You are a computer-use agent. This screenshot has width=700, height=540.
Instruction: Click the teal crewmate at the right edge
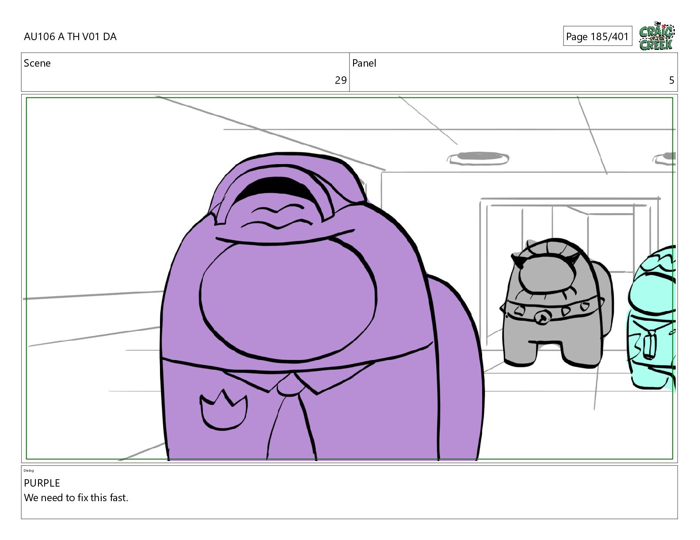click(651, 318)
